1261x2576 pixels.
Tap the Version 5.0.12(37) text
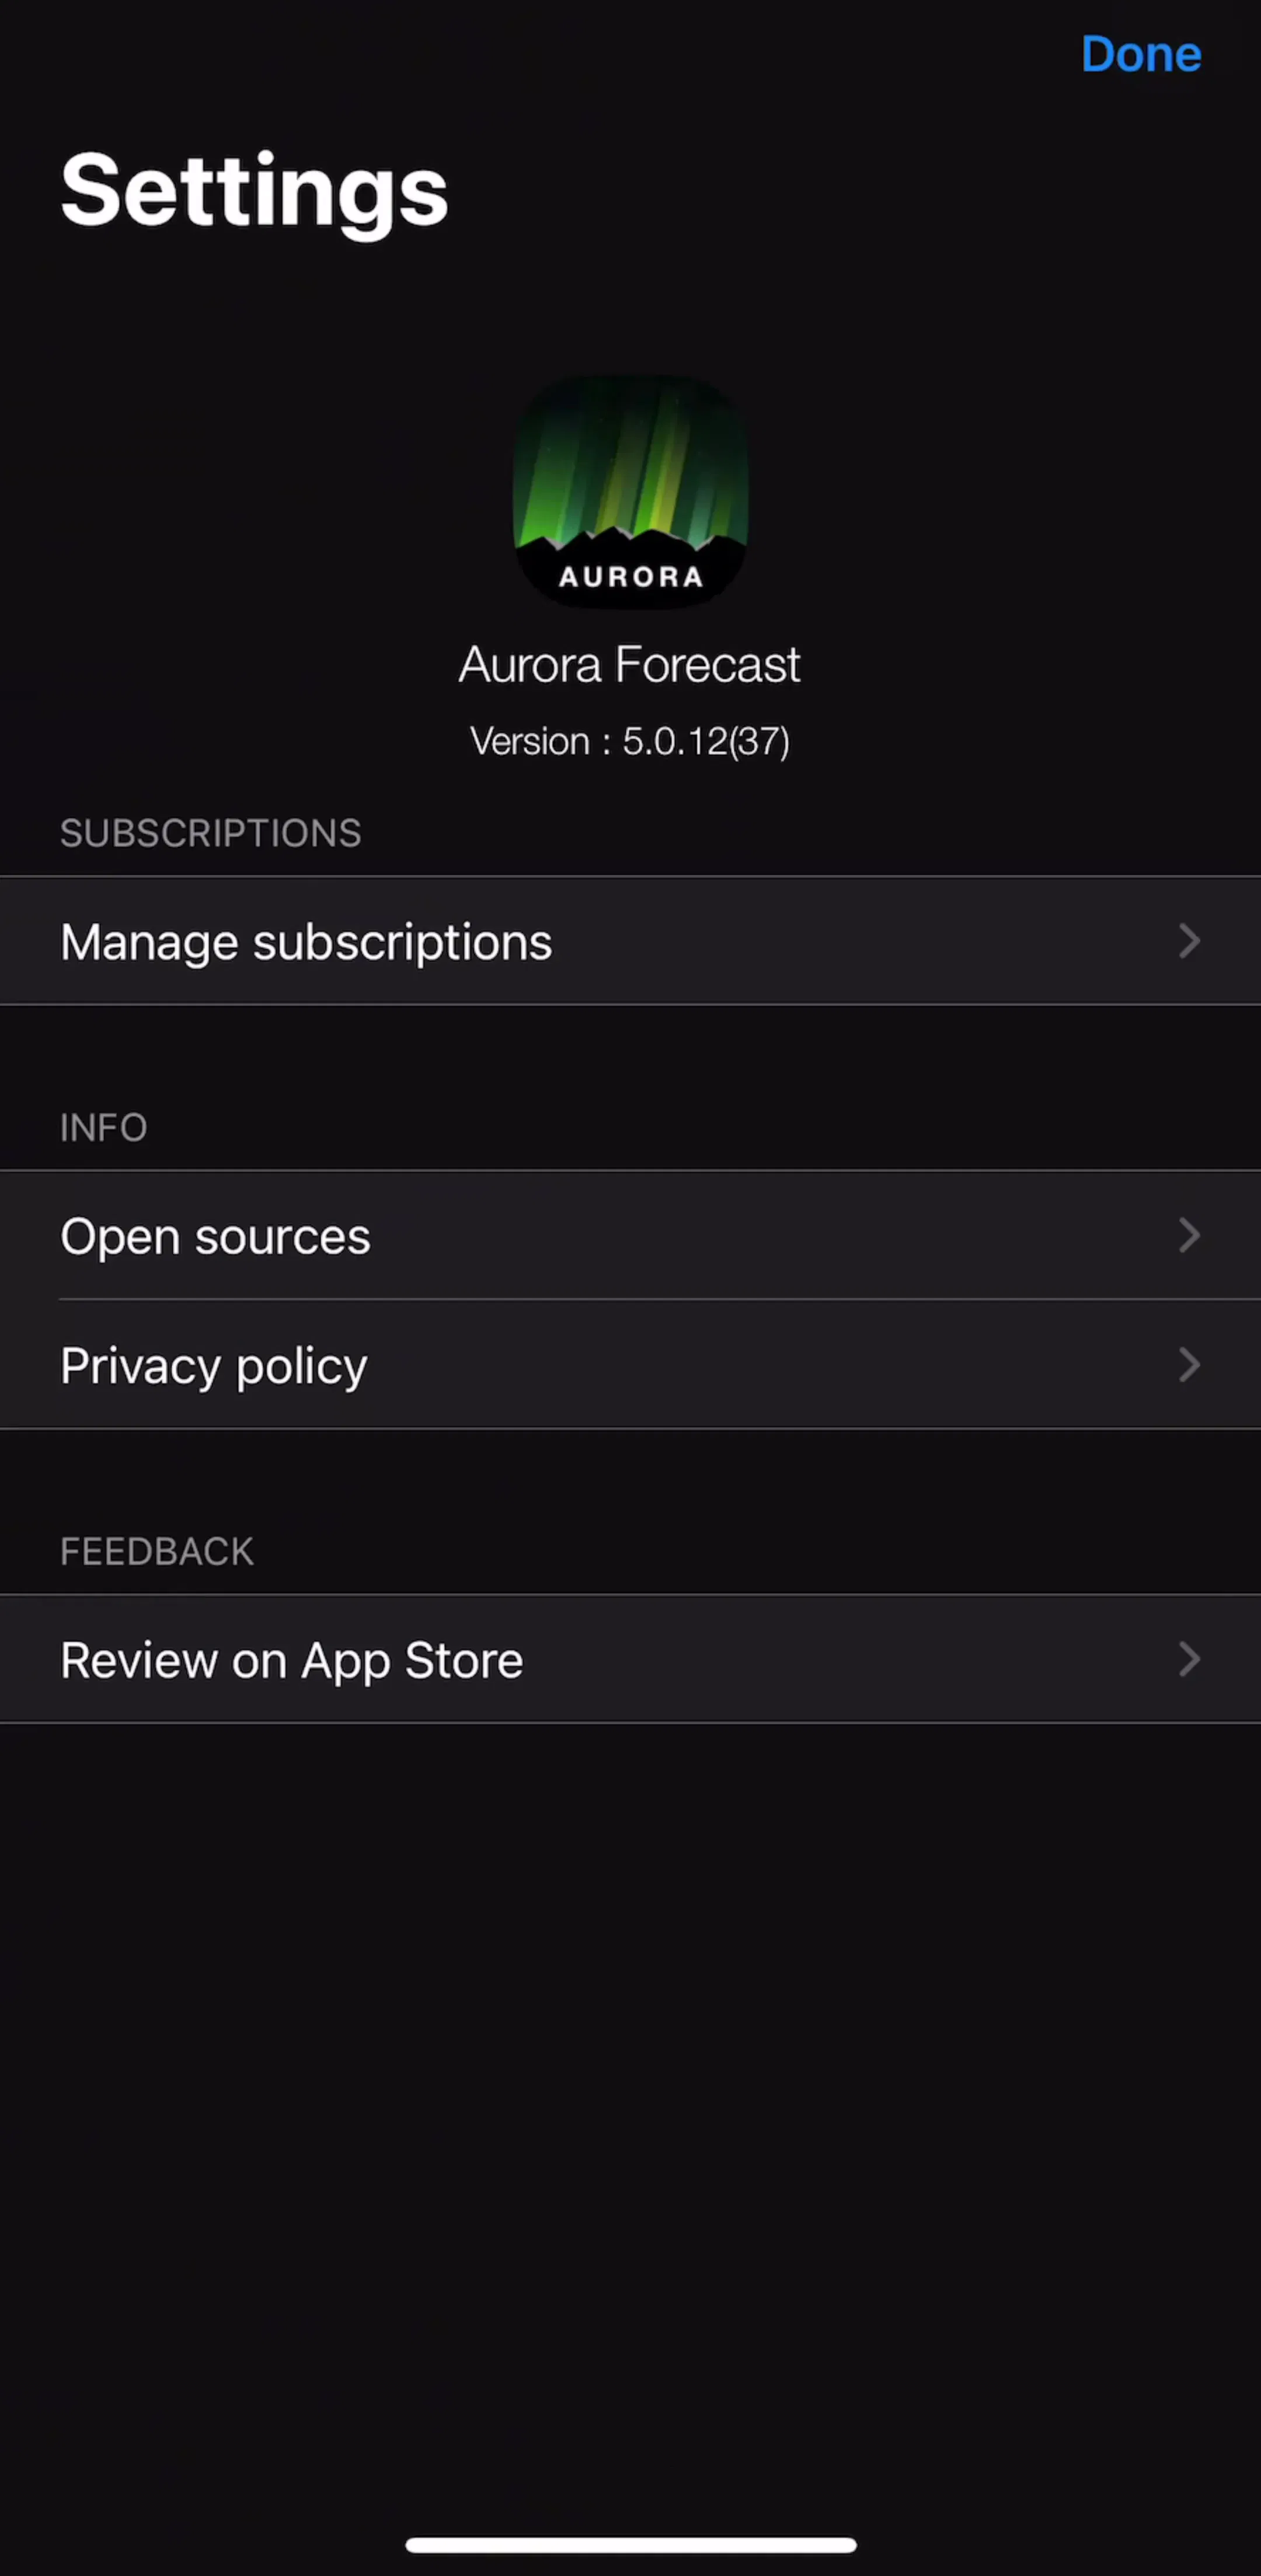630,742
